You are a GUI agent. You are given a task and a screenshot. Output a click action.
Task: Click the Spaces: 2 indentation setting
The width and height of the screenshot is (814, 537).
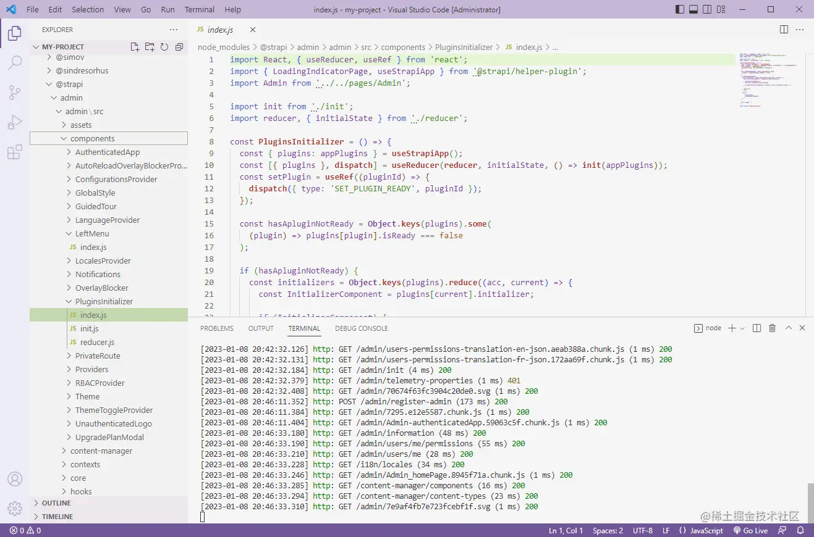(x=608, y=531)
